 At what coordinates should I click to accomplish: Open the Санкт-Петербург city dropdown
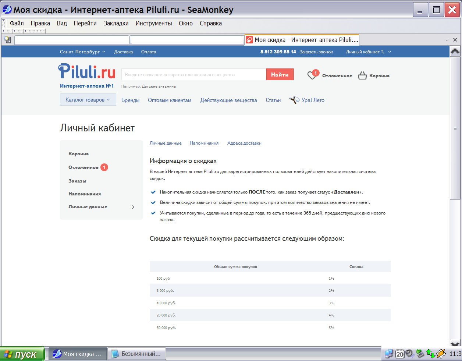coord(83,52)
